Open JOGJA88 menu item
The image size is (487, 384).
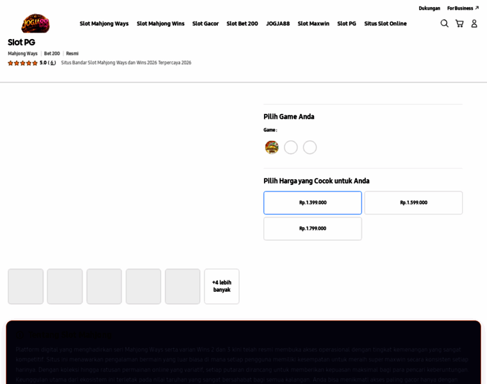277,24
